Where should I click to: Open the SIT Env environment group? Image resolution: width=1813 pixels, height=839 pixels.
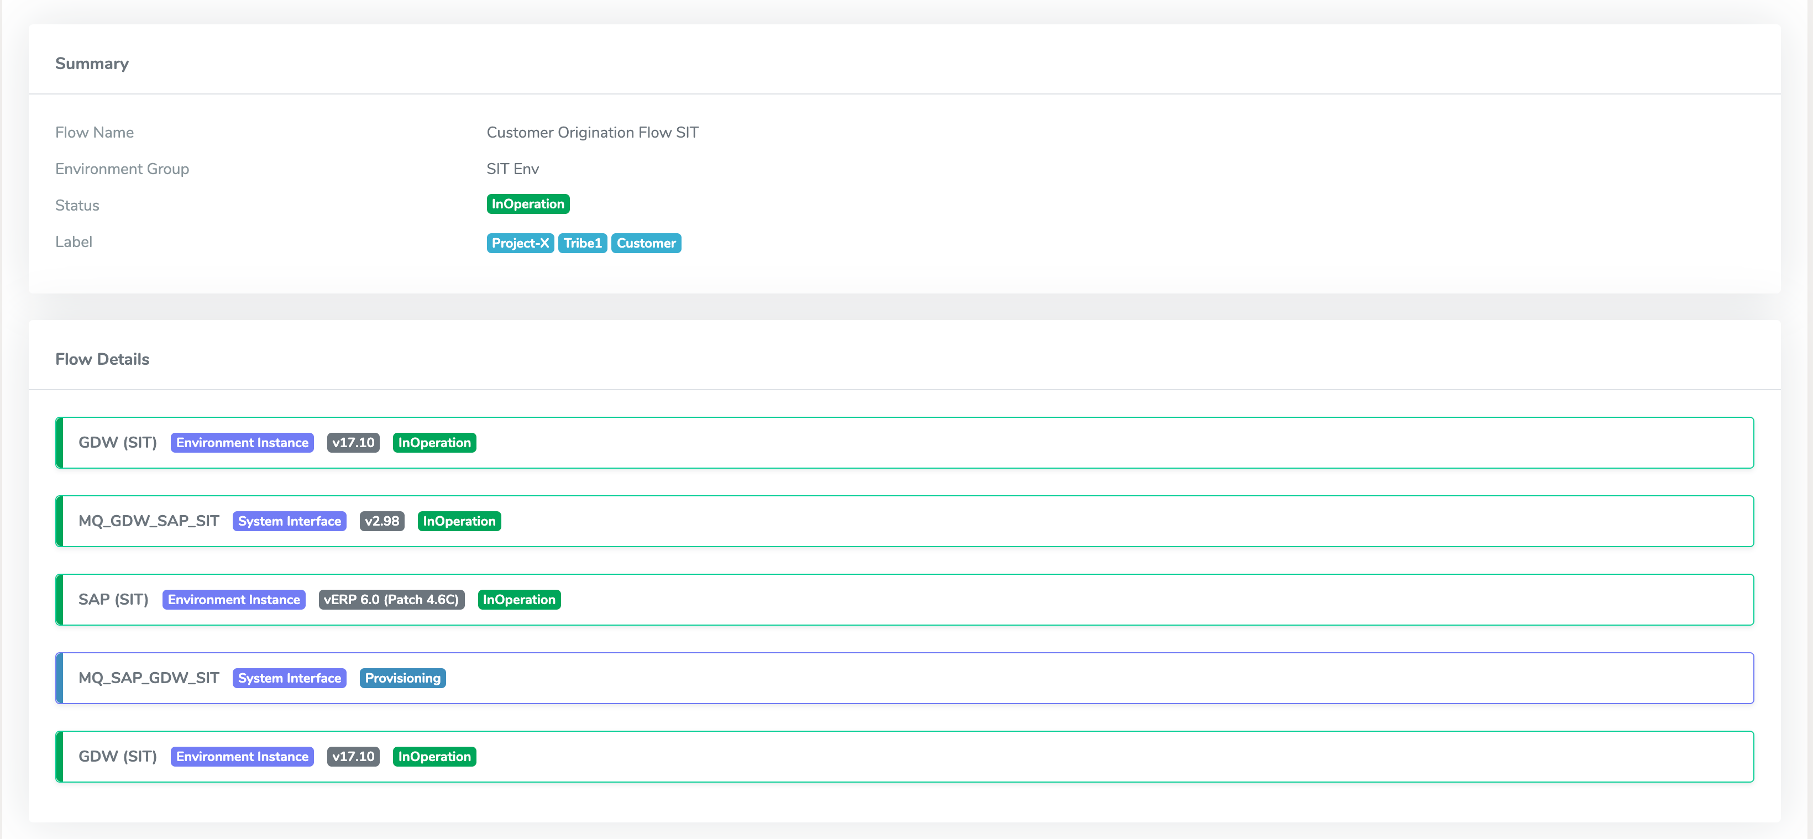pyautogui.click(x=512, y=168)
